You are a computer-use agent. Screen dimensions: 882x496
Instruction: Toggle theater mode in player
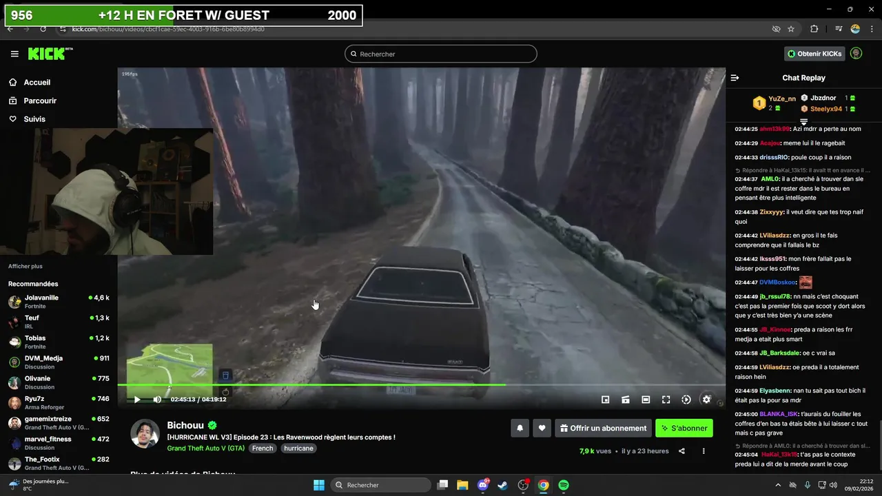point(646,400)
